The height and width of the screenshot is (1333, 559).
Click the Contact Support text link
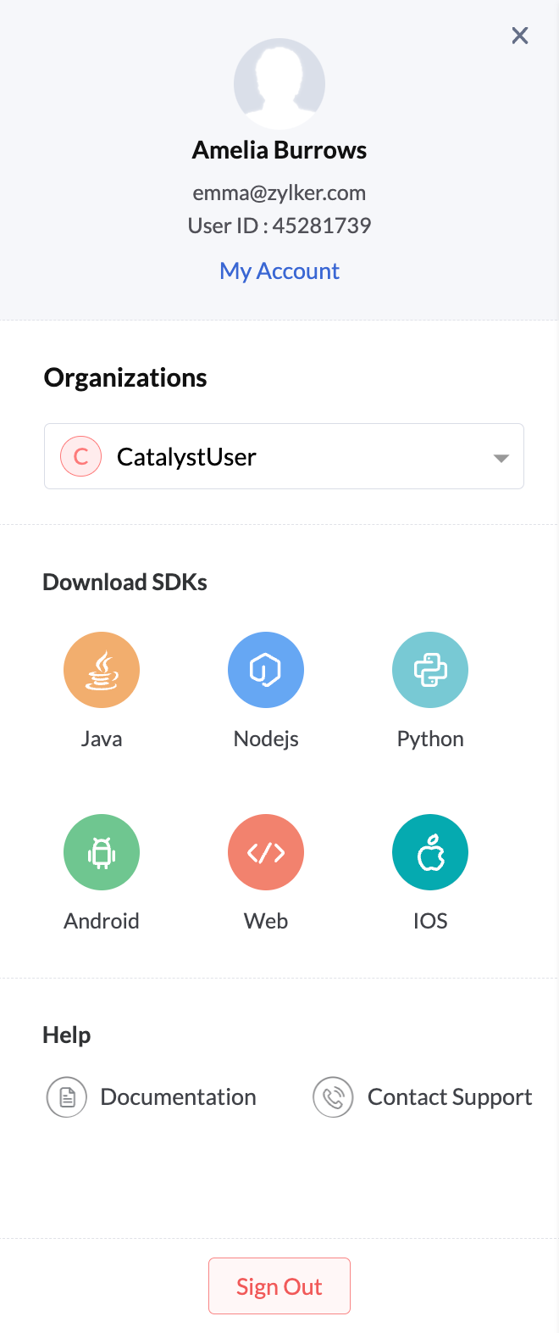(450, 1097)
